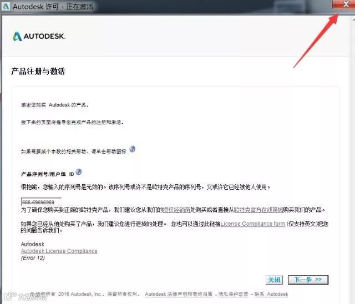Click the Autodesk logo in the header
Image resolution: width=355 pixels, height=304 pixels.
[x=39, y=37]
